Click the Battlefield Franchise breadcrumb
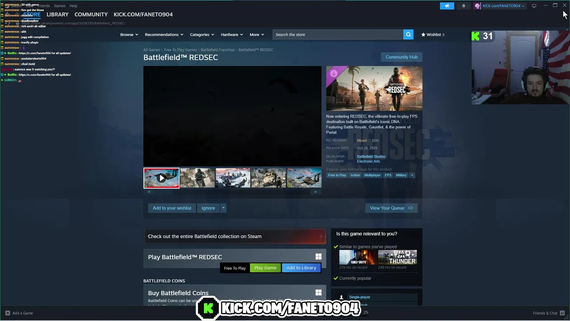Viewport: 570px width, 321px height. pyautogui.click(x=217, y=50)
